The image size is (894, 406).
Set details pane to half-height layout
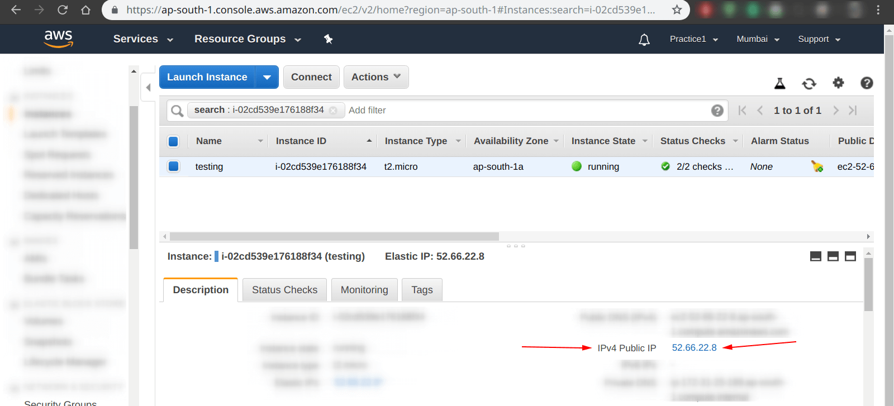(833, 256)
